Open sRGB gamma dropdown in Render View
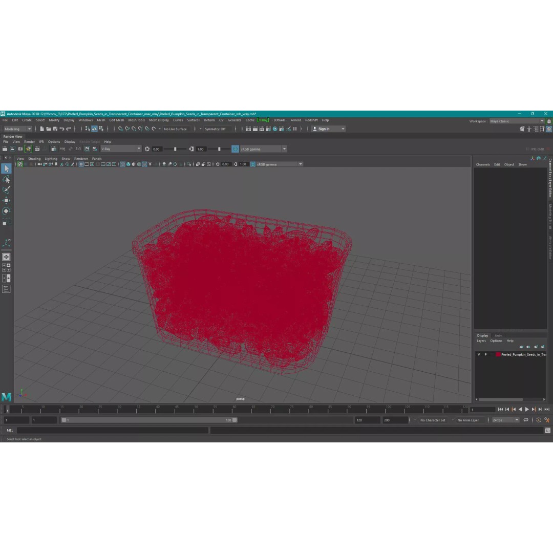The width and height of the screenshot is (553, 553). click(x=263, y=149)
